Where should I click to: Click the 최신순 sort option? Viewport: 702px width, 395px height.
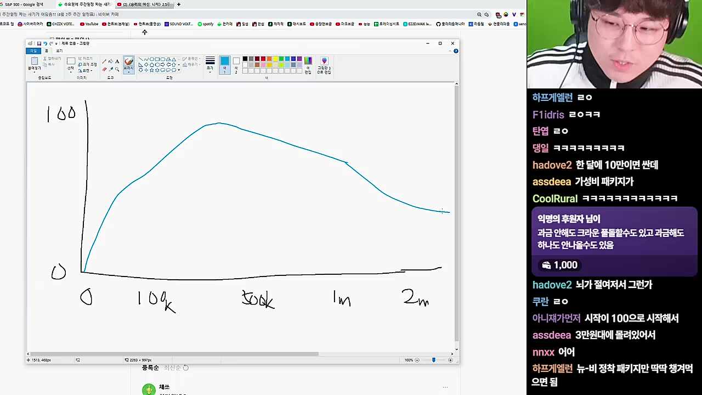[x=172, y=368]
